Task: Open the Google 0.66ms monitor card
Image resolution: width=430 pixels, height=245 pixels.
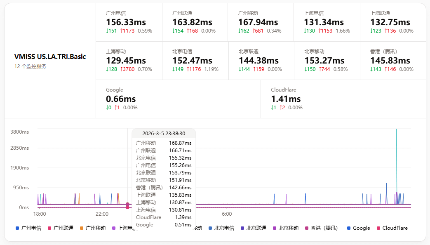Action: click(178, 99)
